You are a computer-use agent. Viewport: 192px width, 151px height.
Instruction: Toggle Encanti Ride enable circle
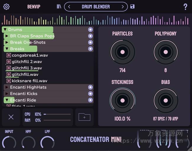click(90, 100)
